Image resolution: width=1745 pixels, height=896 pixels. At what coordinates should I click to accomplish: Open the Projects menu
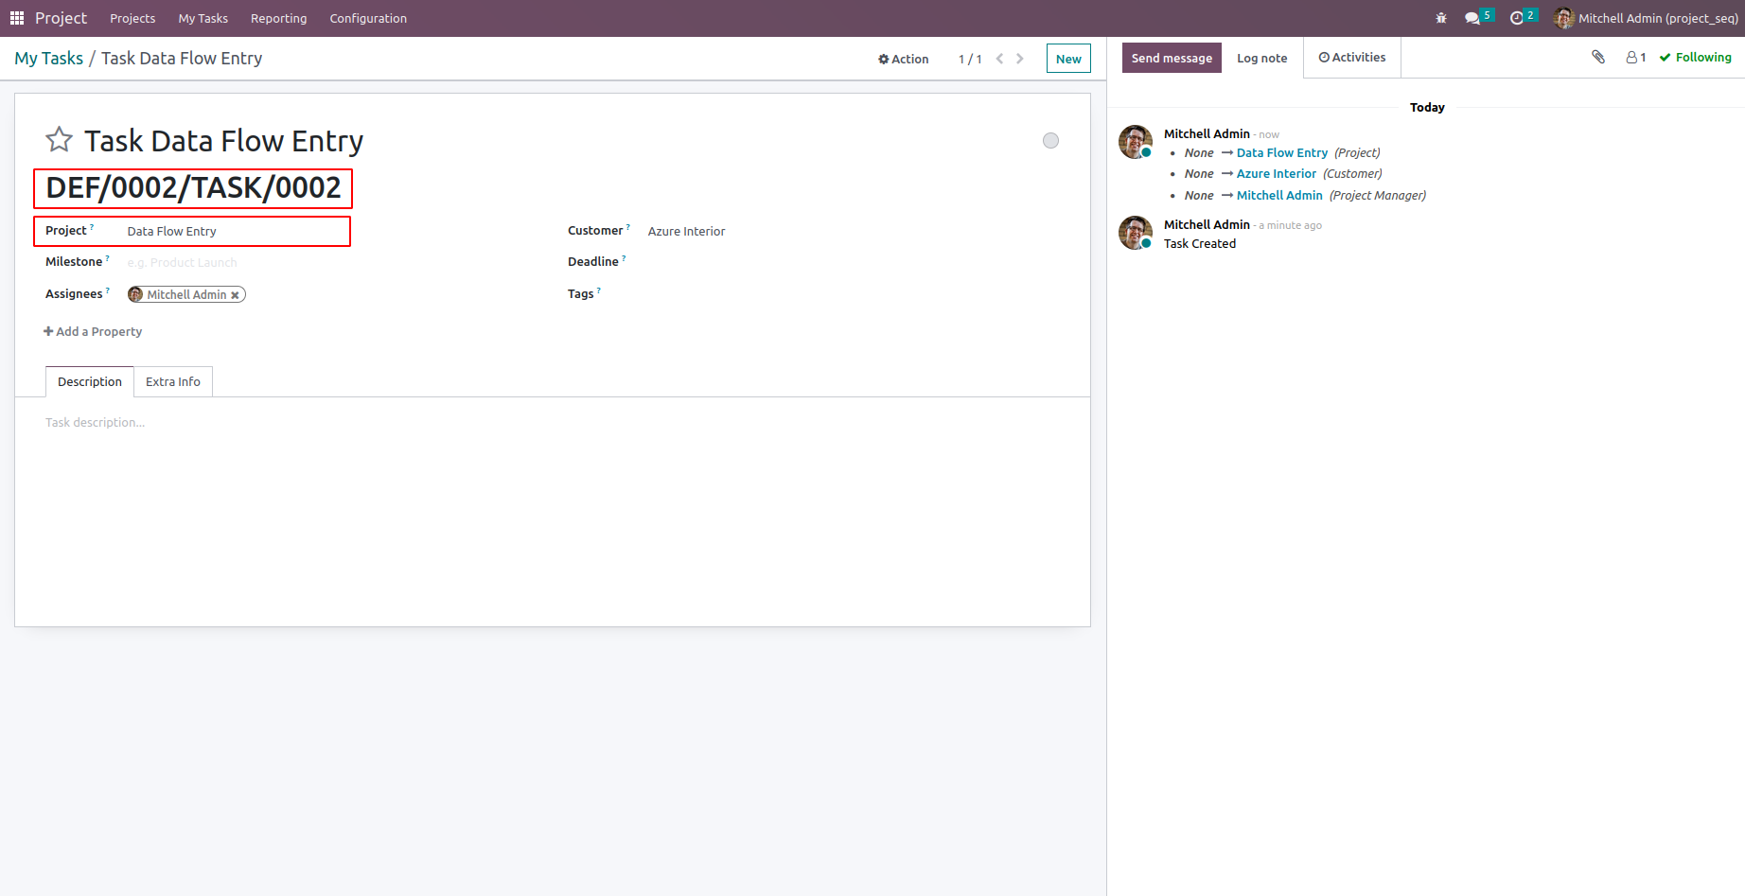pyautogui.click(x=132, y=18)
